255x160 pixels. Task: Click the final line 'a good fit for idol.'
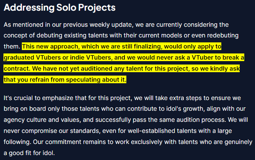[29, 153]
